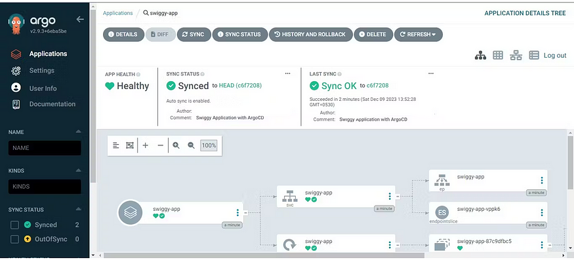Open the Last Sync panel ellipsis menu
This screenshot has height=260, width=574.
click(x=431, y=73)
